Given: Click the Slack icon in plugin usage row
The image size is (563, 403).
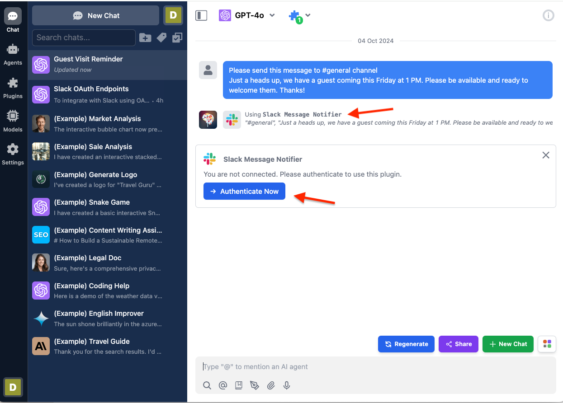Looking at the screenshot, I should 232,120.
